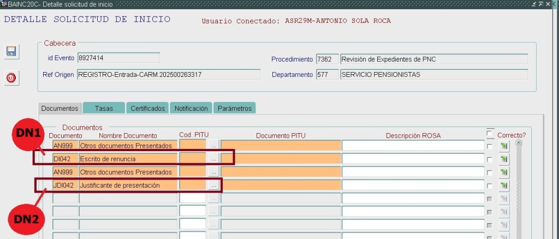Select the Parámetros tab
The width and height of the screenshot is (559, 239).
(x=234, y=108)
